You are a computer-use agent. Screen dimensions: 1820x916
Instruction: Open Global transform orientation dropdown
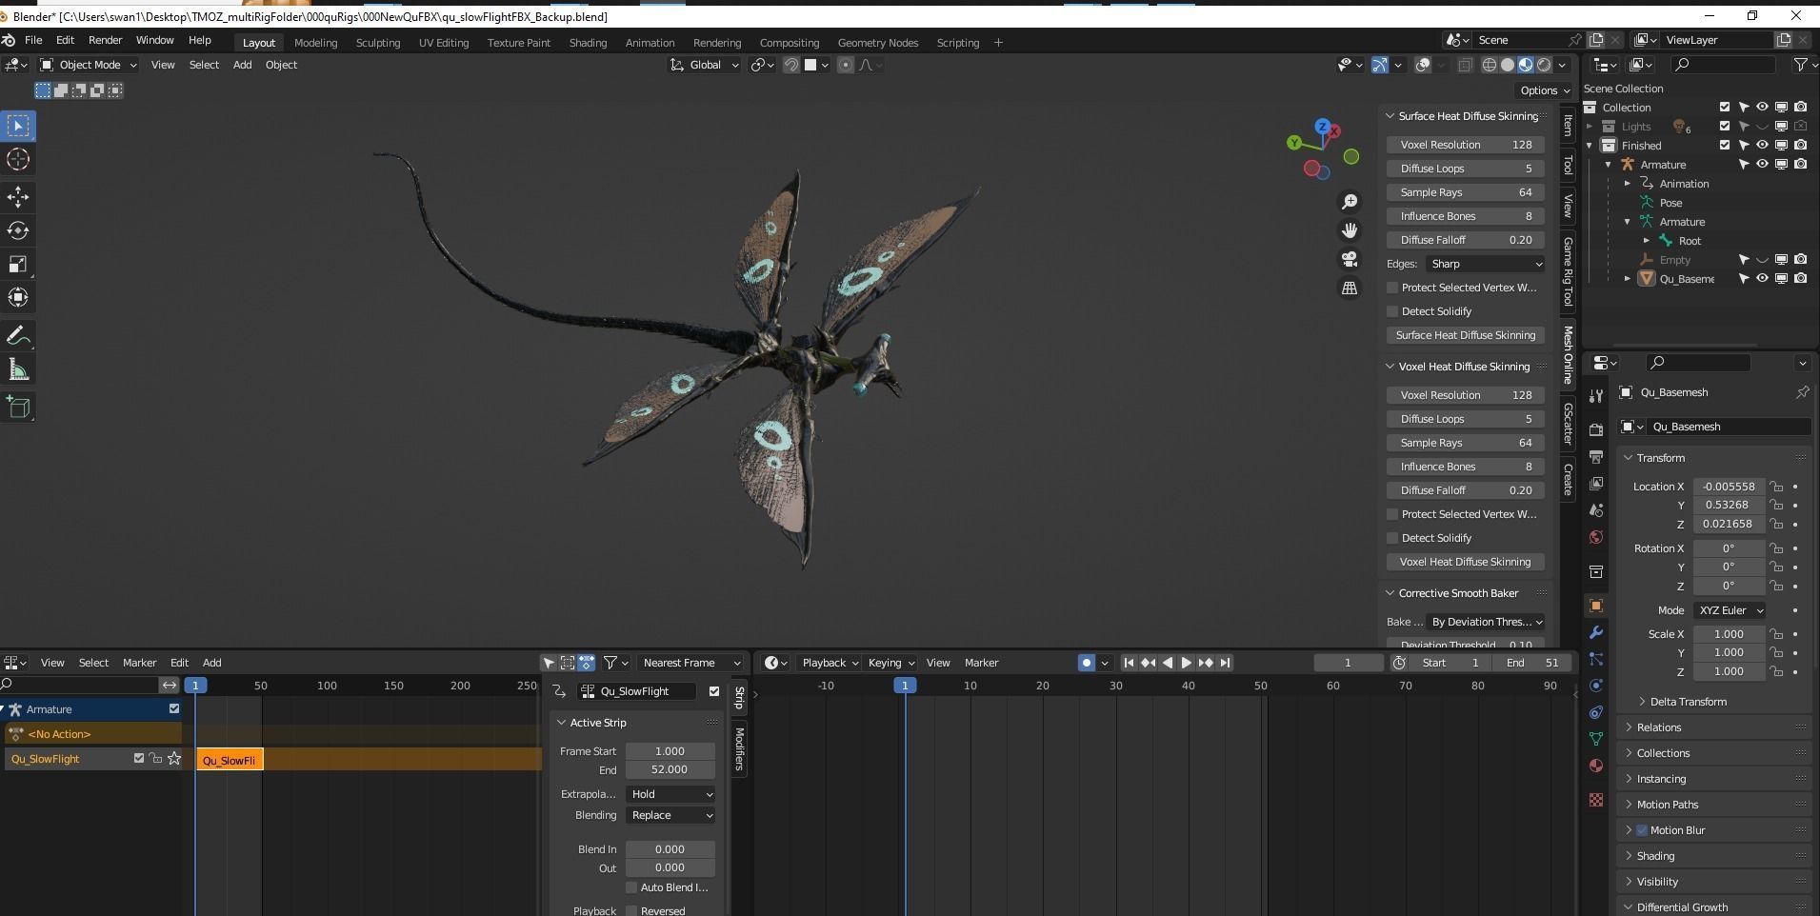click(x=705, y=65)
